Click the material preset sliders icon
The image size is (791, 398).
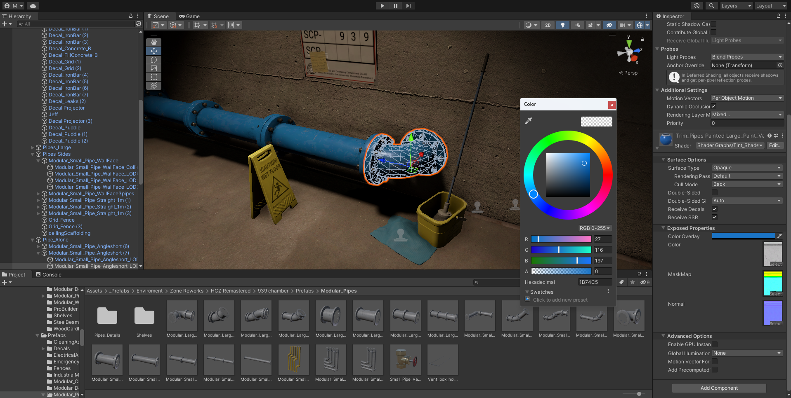[776, 136]
